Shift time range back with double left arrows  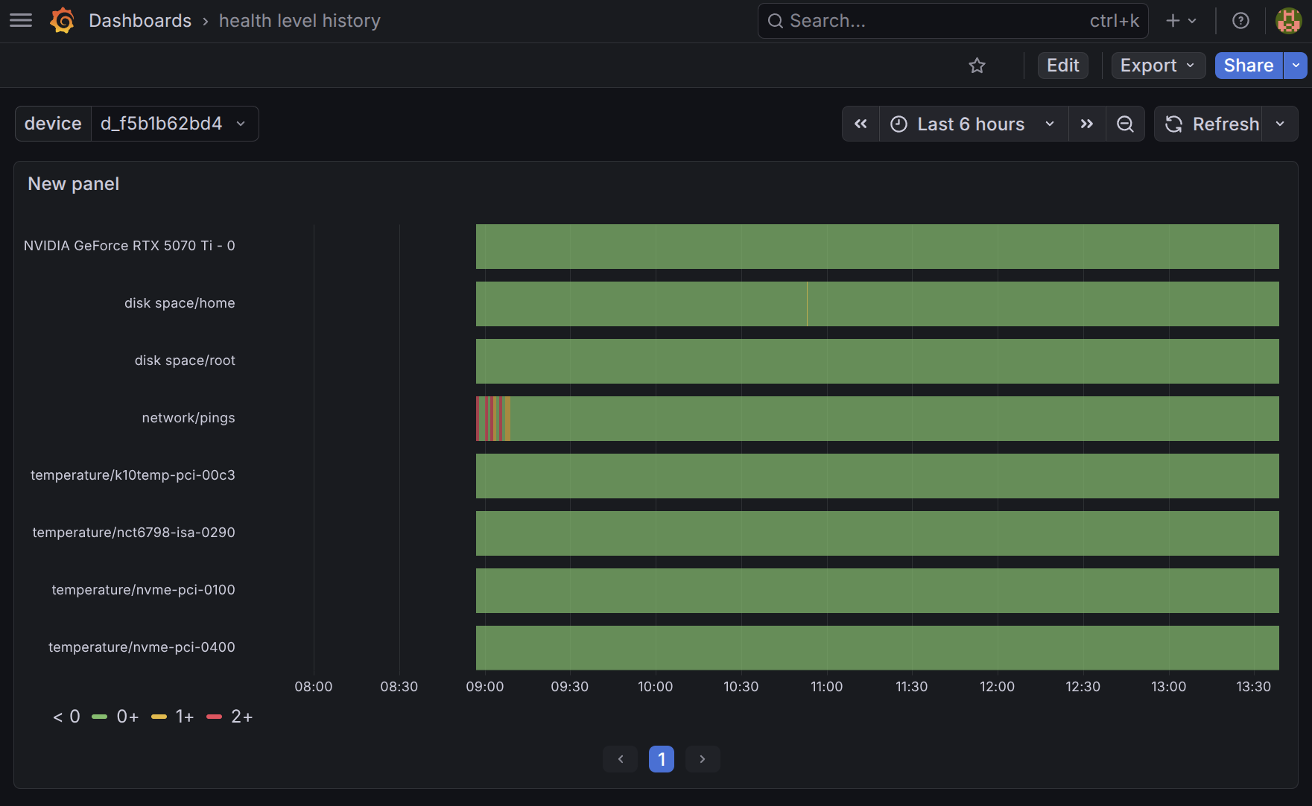pos(861,124)
